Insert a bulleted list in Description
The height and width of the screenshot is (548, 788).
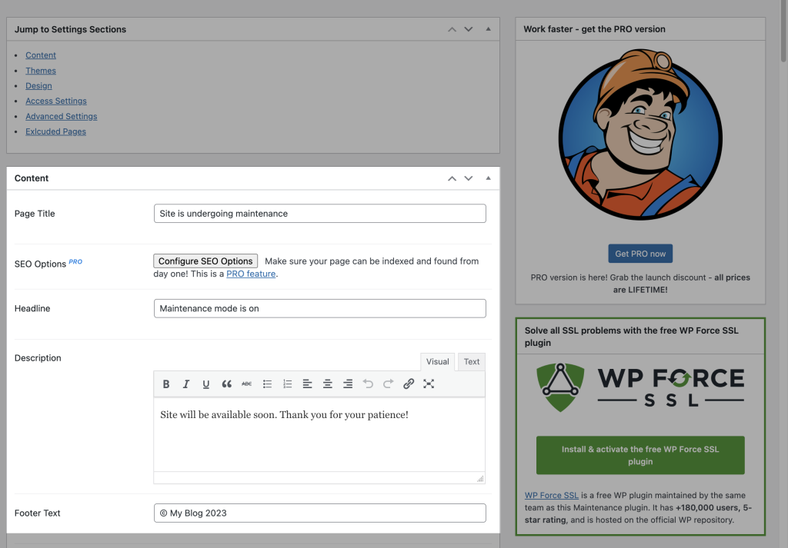click(267, 384)
